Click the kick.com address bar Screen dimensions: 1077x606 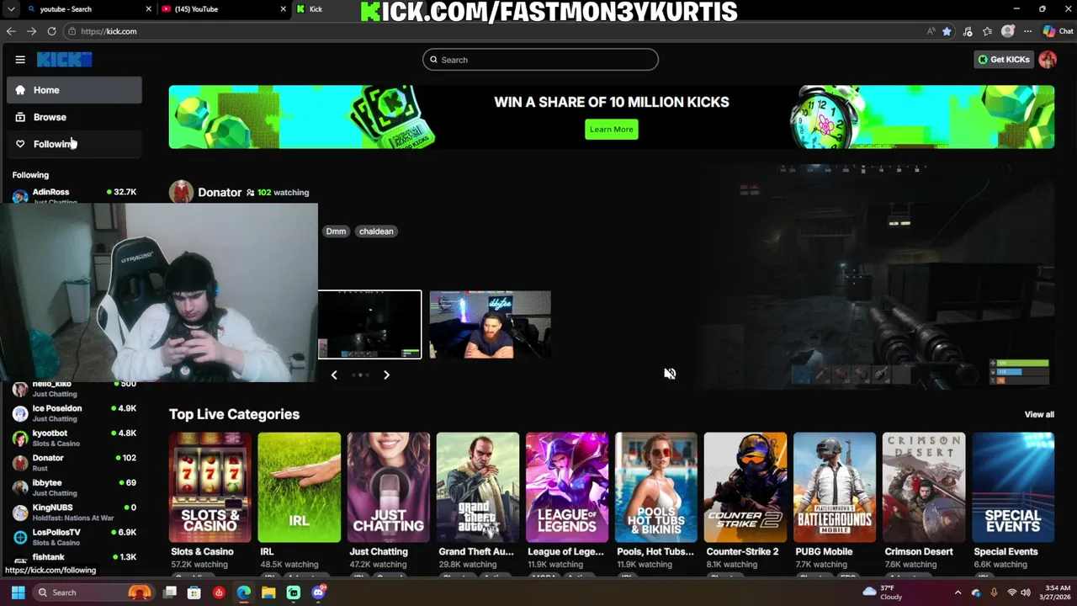[x=496, y=31]
